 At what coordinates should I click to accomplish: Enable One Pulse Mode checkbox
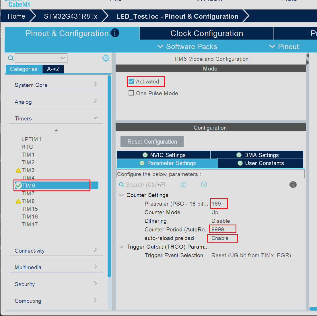point(131,93)
